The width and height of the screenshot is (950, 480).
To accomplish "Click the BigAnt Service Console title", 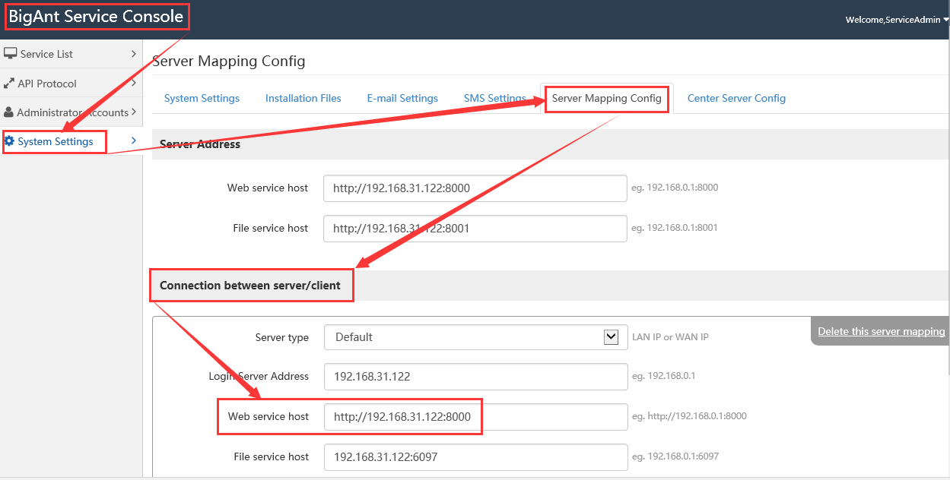I will (x=96, y=17).
